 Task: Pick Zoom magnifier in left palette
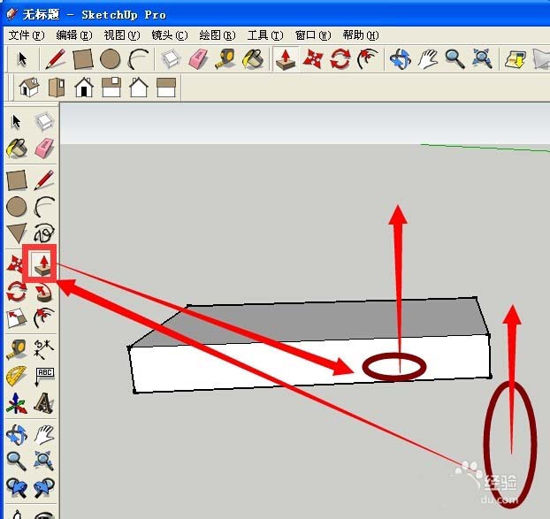(17, 461)
